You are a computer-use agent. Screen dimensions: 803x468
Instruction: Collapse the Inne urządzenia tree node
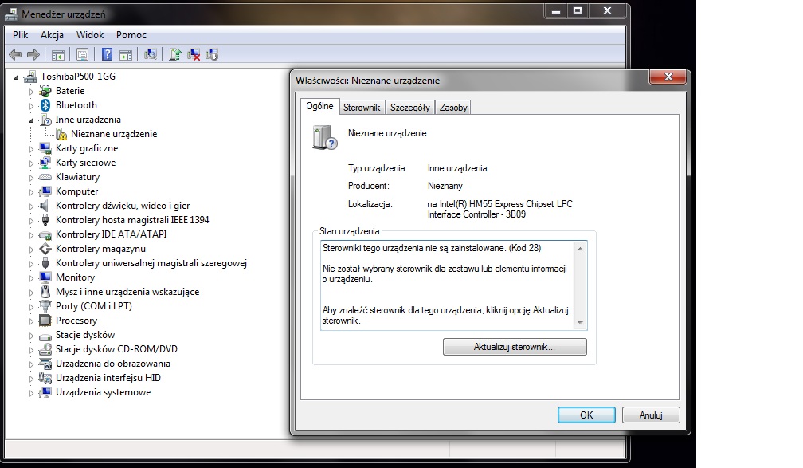[32, 120]
